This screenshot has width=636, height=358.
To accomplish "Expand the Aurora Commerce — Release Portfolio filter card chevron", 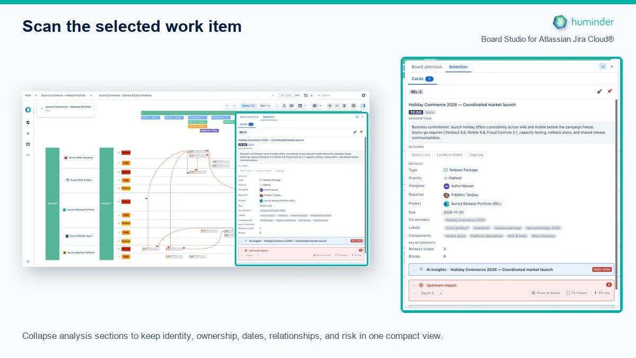I will 41,108.
